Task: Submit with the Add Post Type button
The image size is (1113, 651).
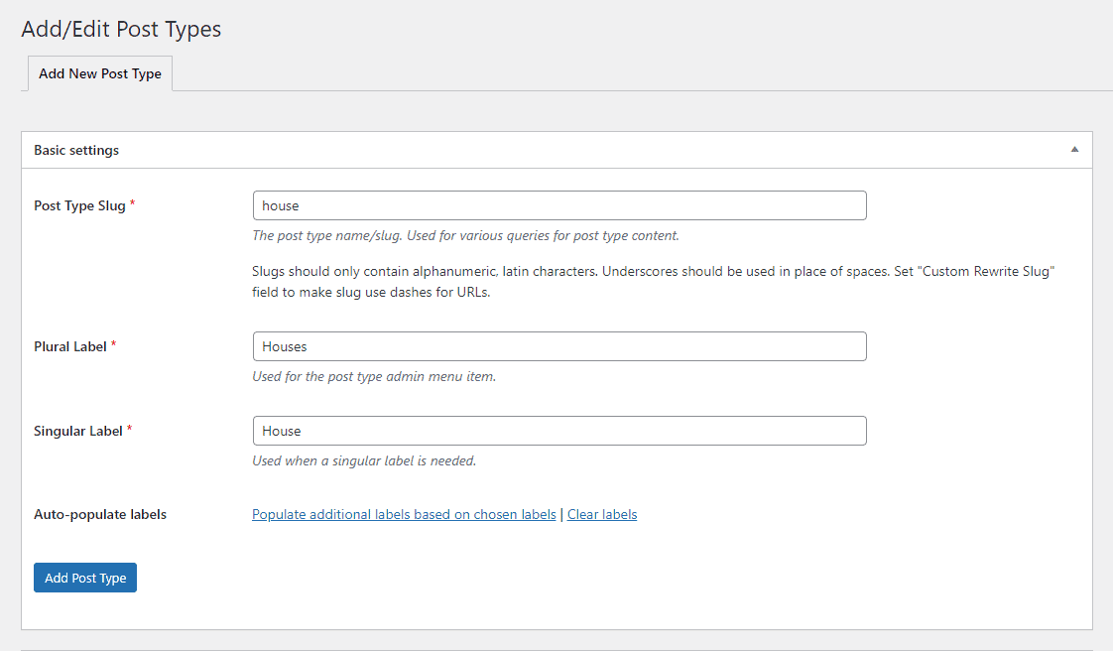Action: pos(85,578)
